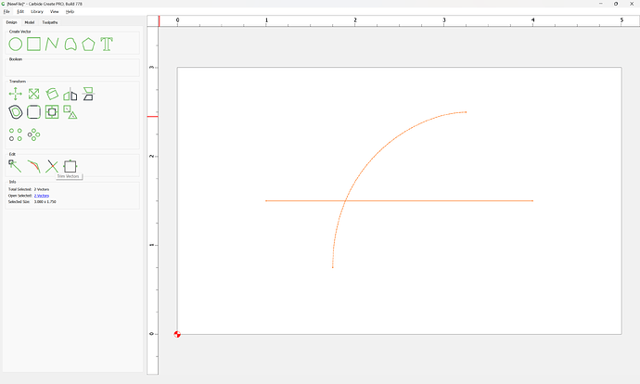Click the top ruler mark labeled 3
This screenshot has height=384, width=640.
pyautogui.click(x=444, y=20)
